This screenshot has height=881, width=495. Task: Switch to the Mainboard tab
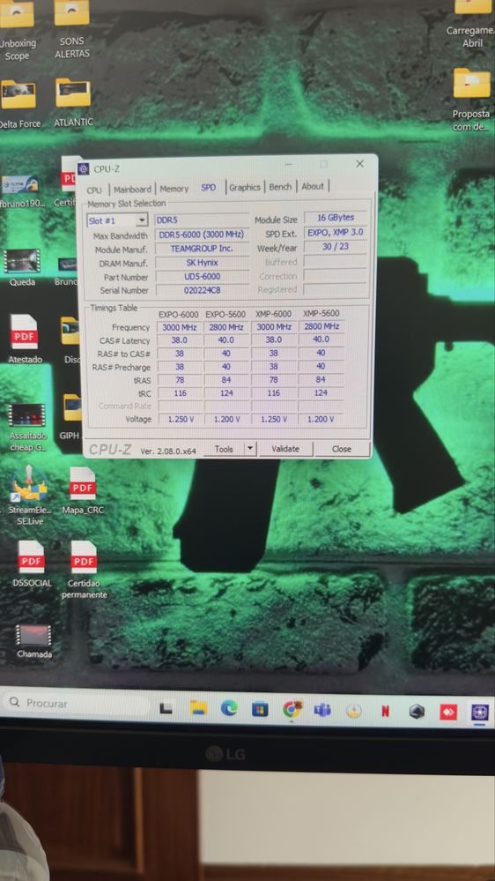pos(132,190)
